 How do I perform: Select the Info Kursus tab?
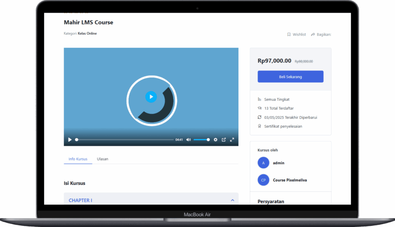78,159
